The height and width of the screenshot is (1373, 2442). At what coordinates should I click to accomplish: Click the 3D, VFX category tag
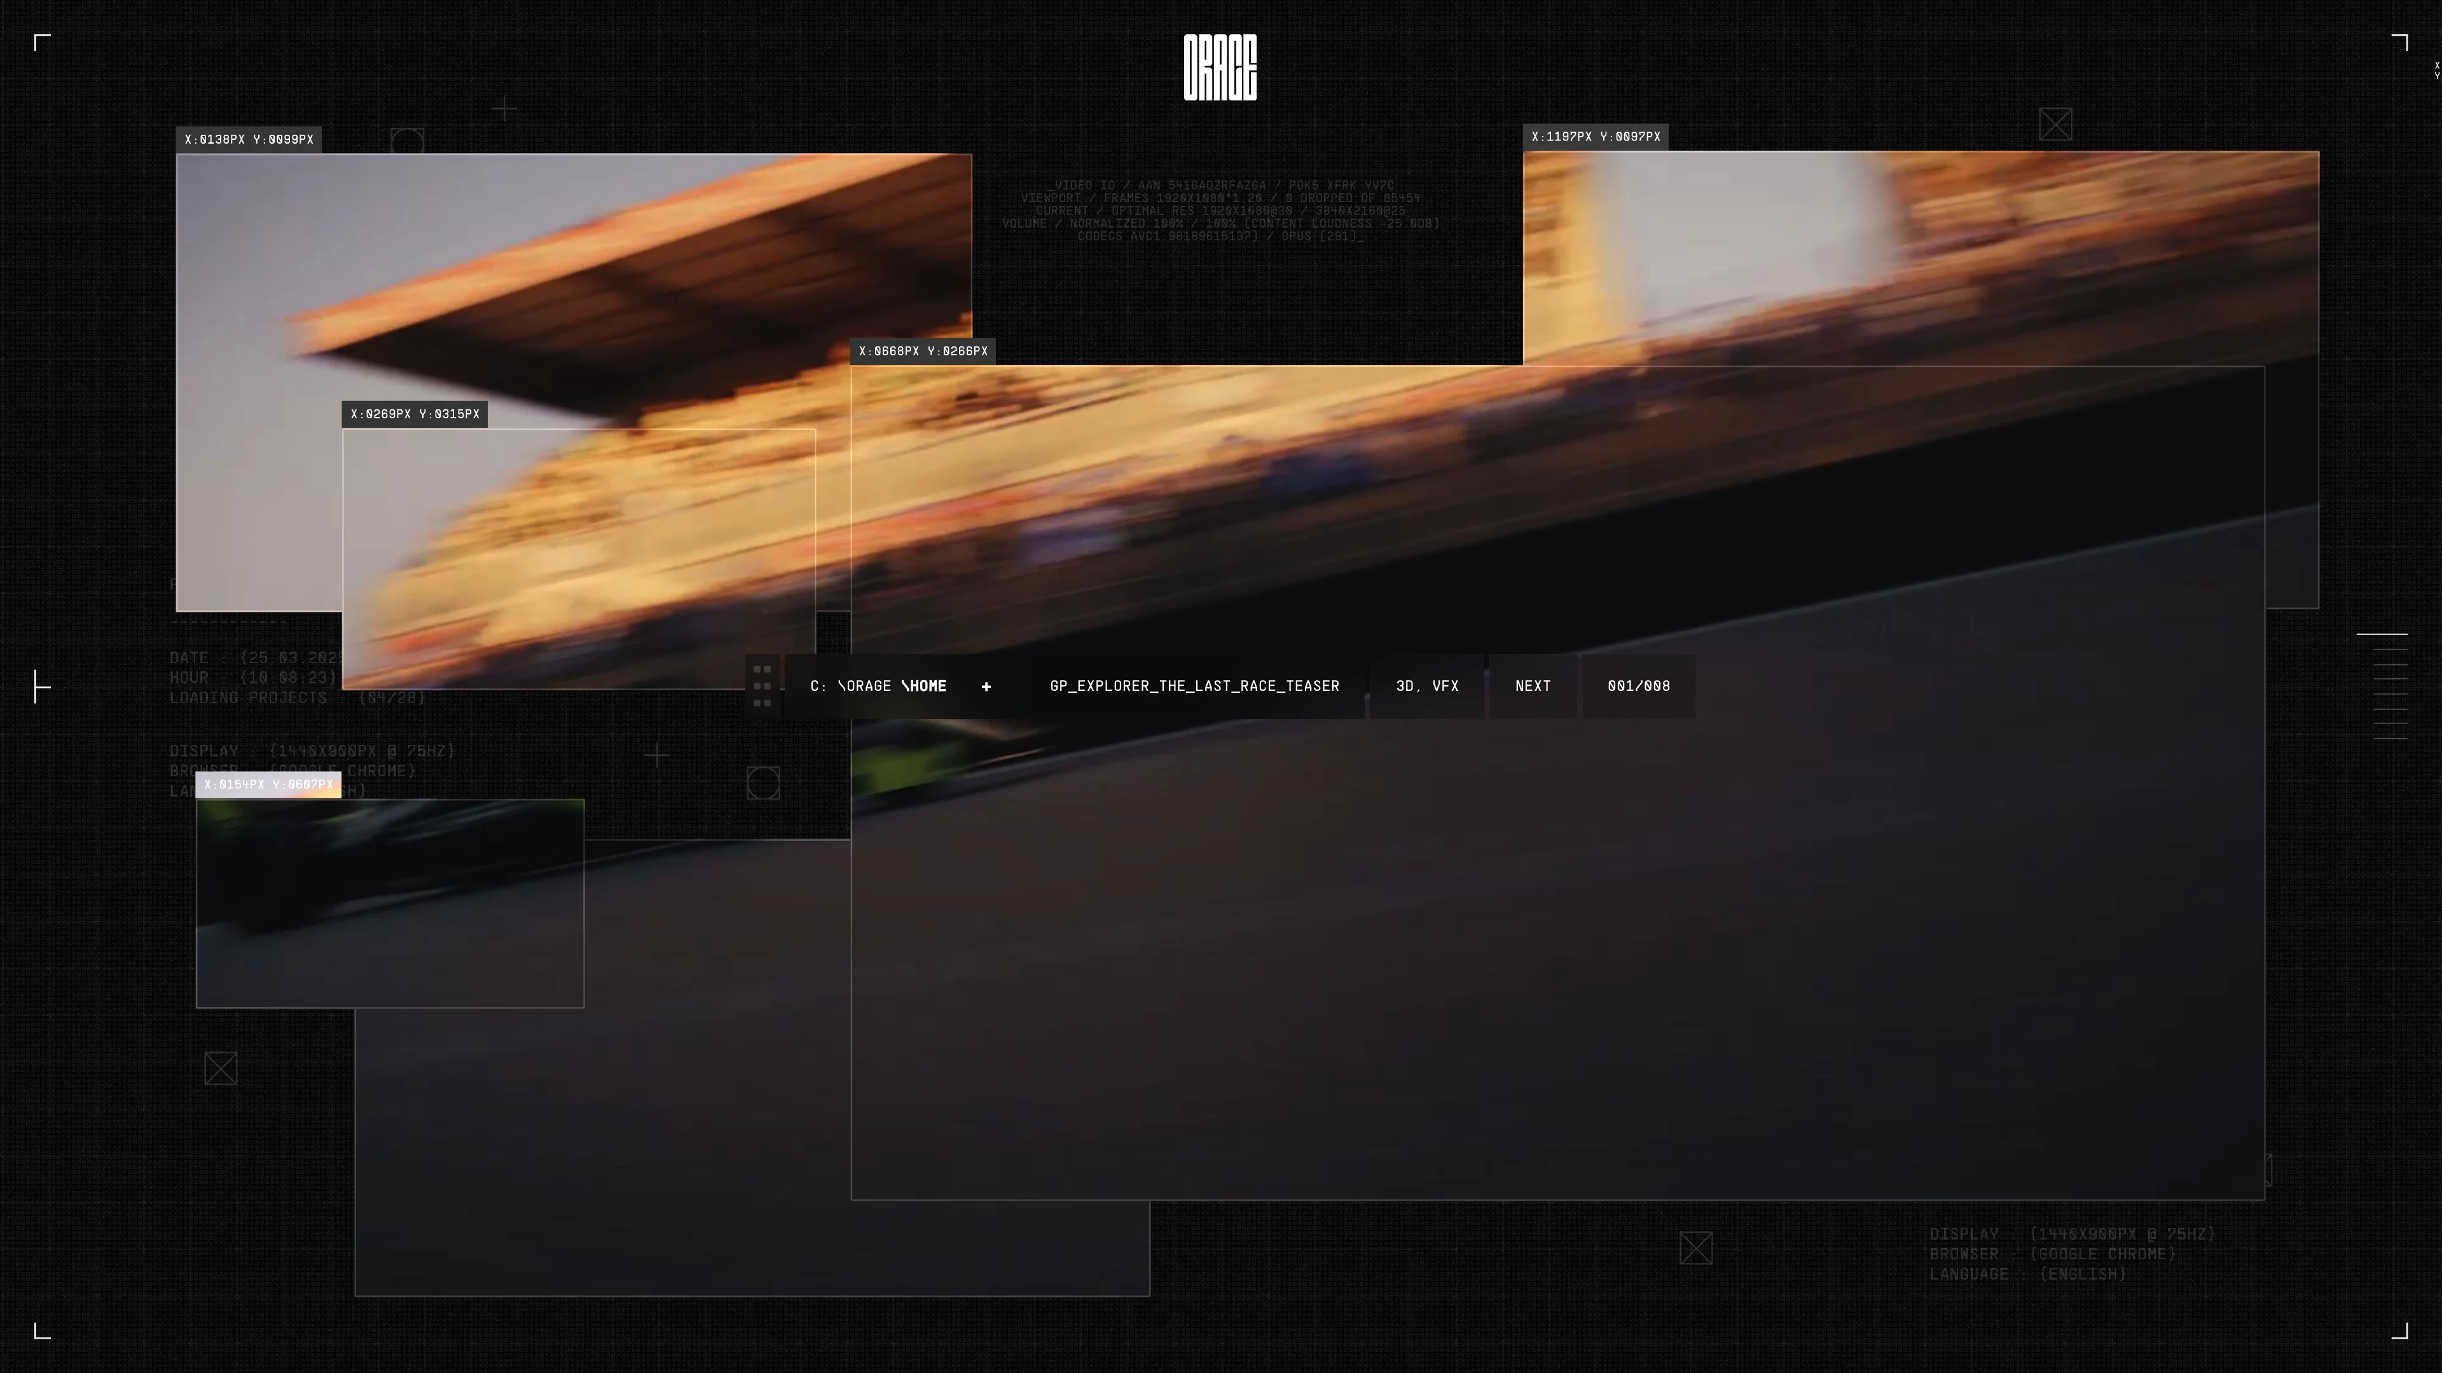pos(1426,686)
